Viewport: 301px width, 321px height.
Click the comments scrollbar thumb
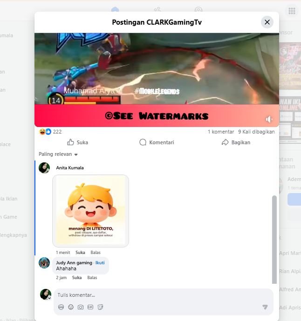274,240
